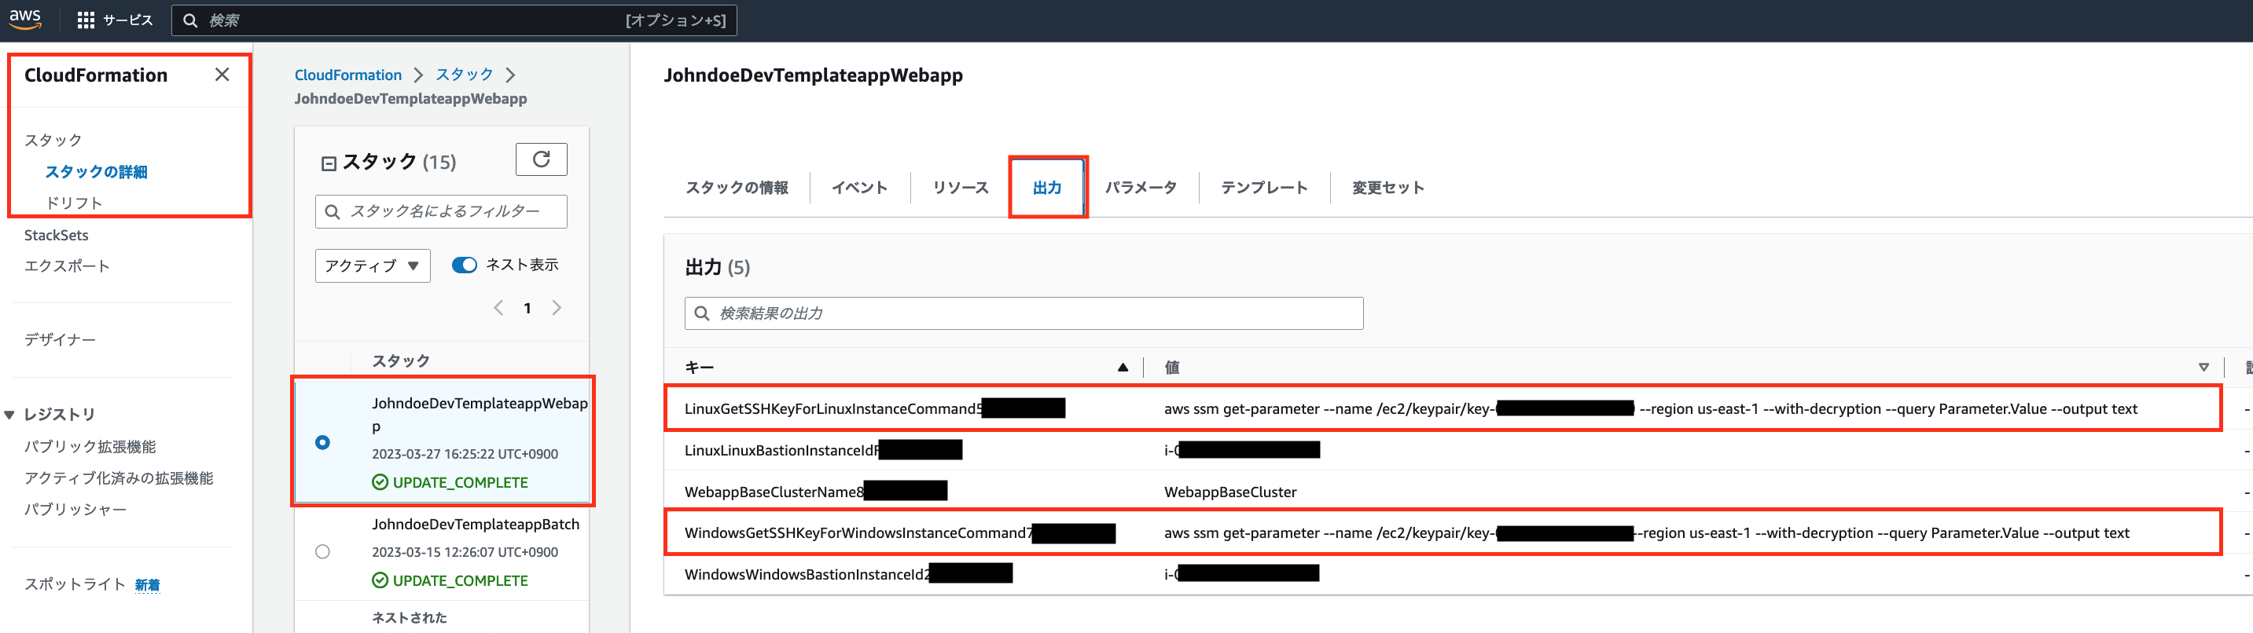Focus the 検索結果の出力 search field
This screenshot has width=2253, height=633.
click(1024, 313)
